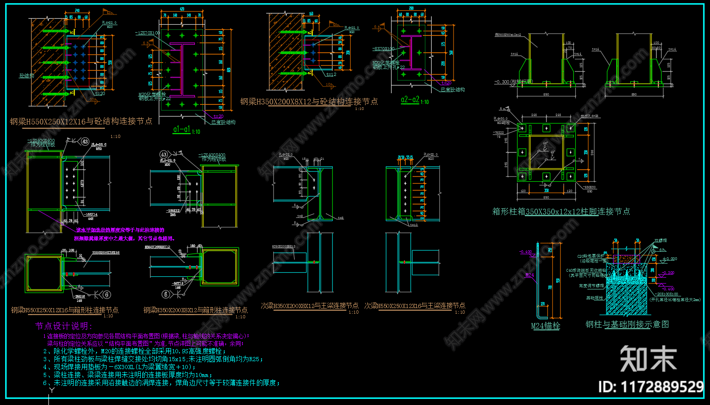Click "已有砼结构" label beside the a2-a2 section
The image size is (710, 405).
[x=453, y=89]
